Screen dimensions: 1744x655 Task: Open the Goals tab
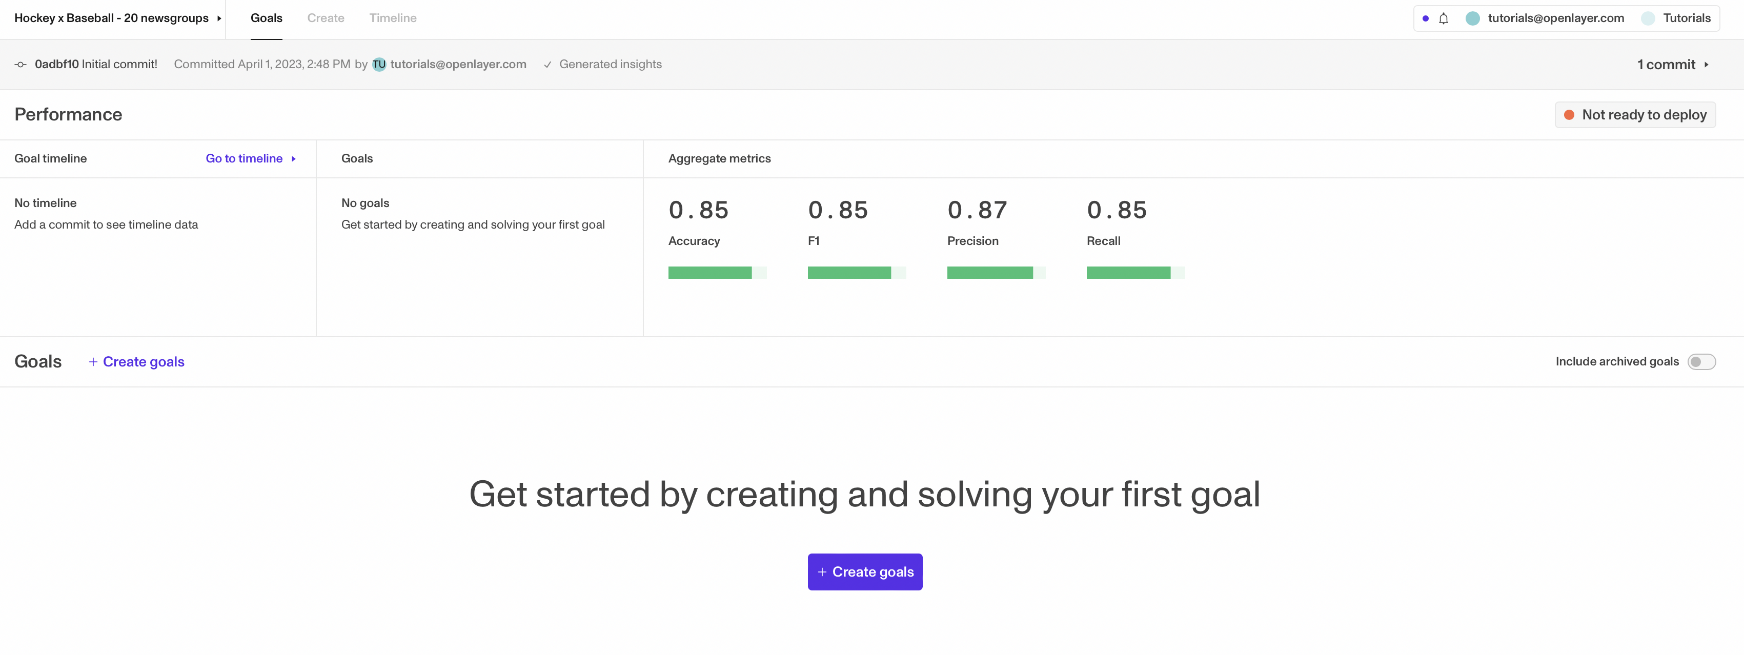tap(266, 18)
